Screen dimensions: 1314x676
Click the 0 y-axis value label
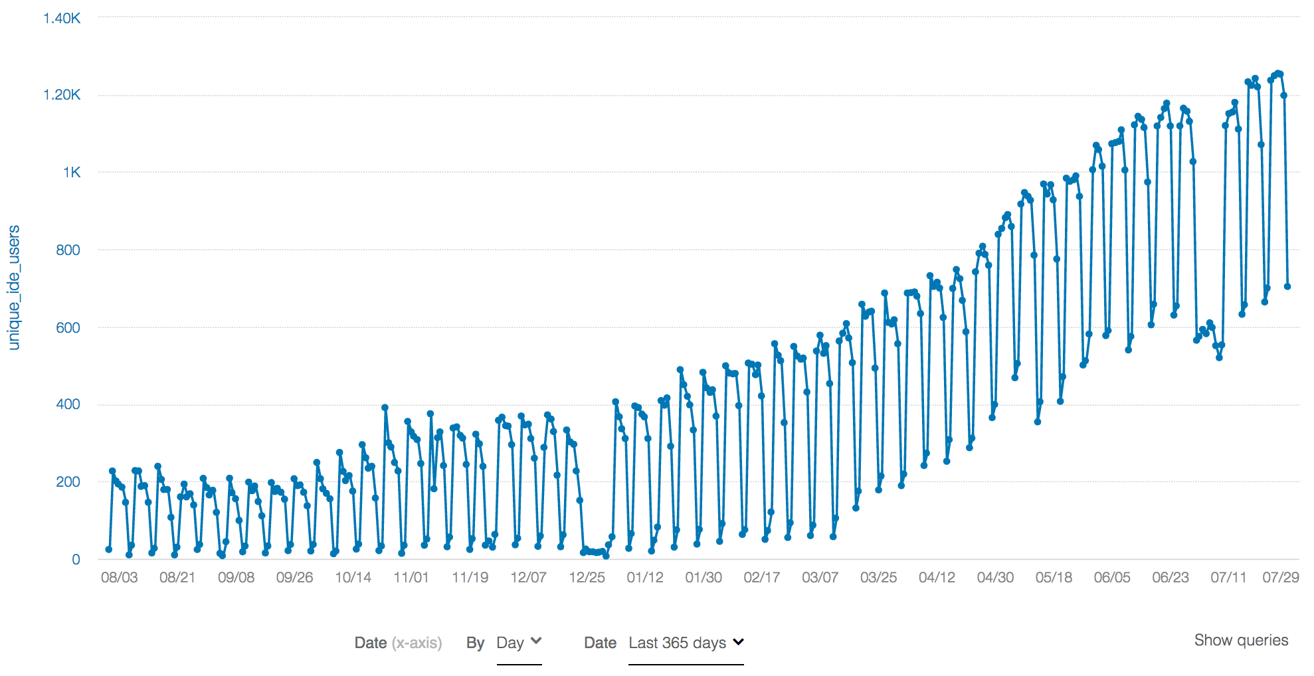pyautogui.click(x=76, y=560)
